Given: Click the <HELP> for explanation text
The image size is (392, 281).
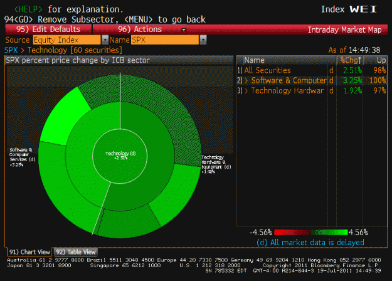Looking at the screenshot, I should coord(68,9).
